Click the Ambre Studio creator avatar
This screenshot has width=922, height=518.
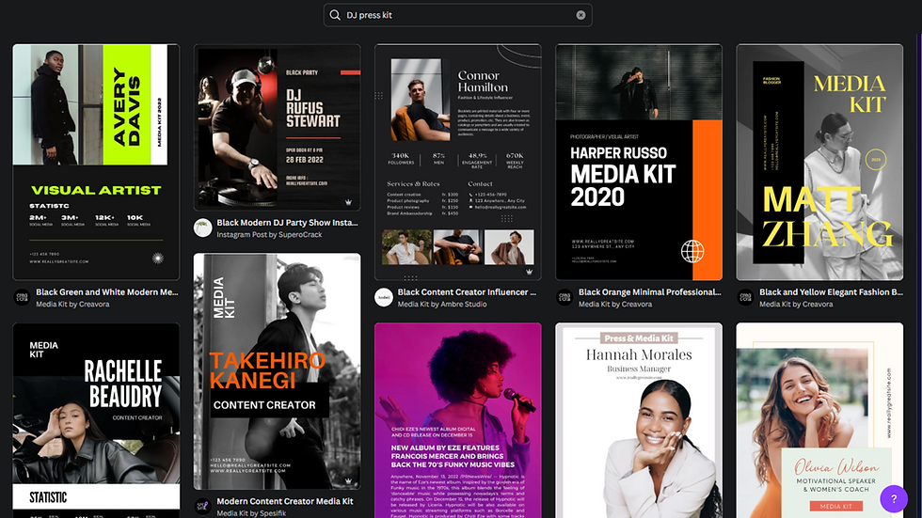tap(384, 297)
